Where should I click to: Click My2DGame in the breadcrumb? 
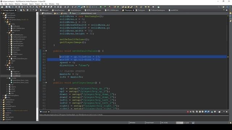[47, 13]
